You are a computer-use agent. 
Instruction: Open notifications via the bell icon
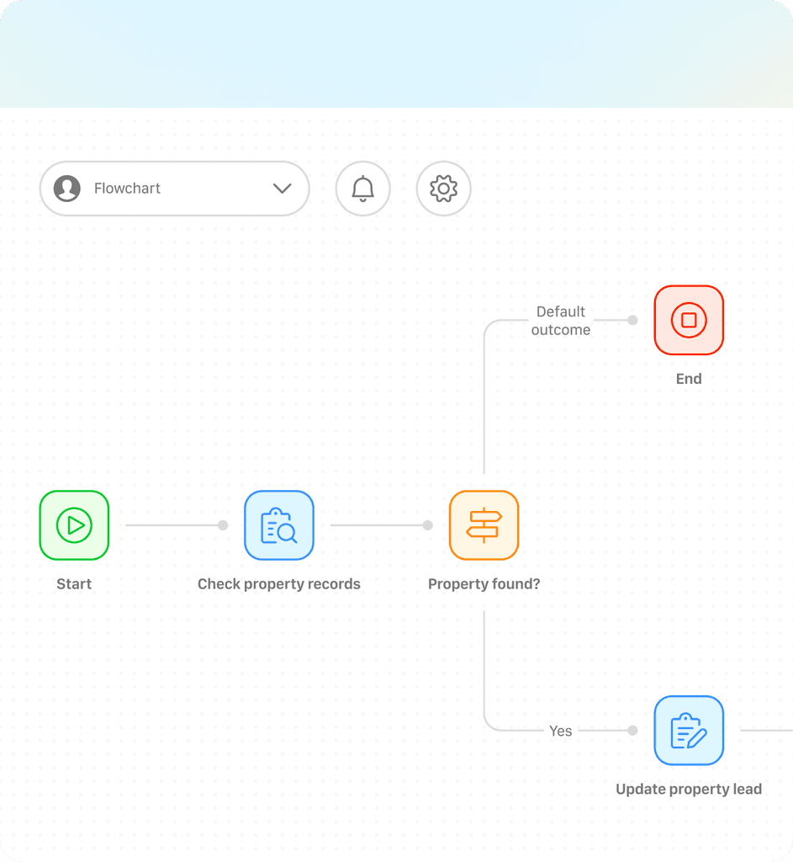tap(362, 189)
